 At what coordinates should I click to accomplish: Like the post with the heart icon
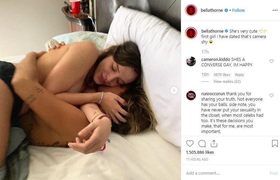point(190,143)
